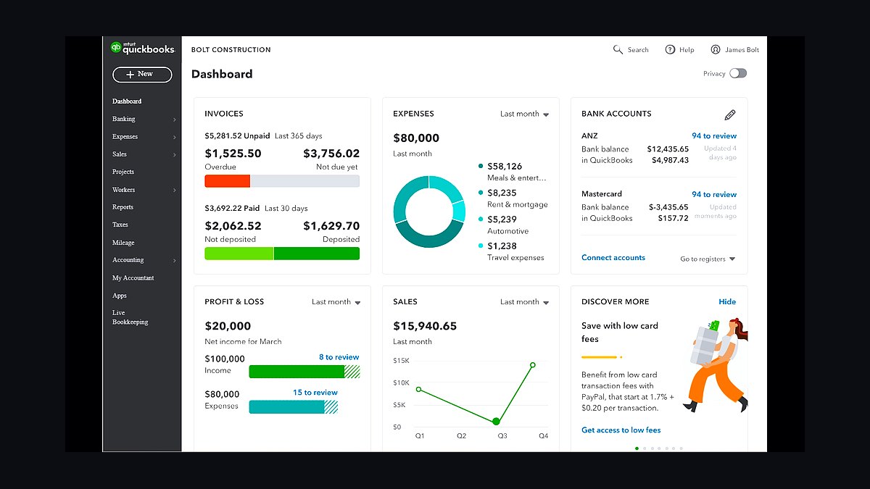Click the red Overdue invoice bar

click(x=227, y=181)
